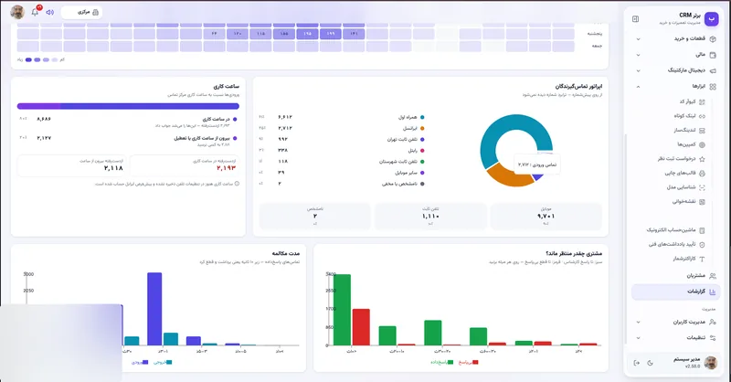Click the purple 'ب' CRM logo
Image resolution: width=731 pixels, height=382 pixels.
[x=711, y=18]
